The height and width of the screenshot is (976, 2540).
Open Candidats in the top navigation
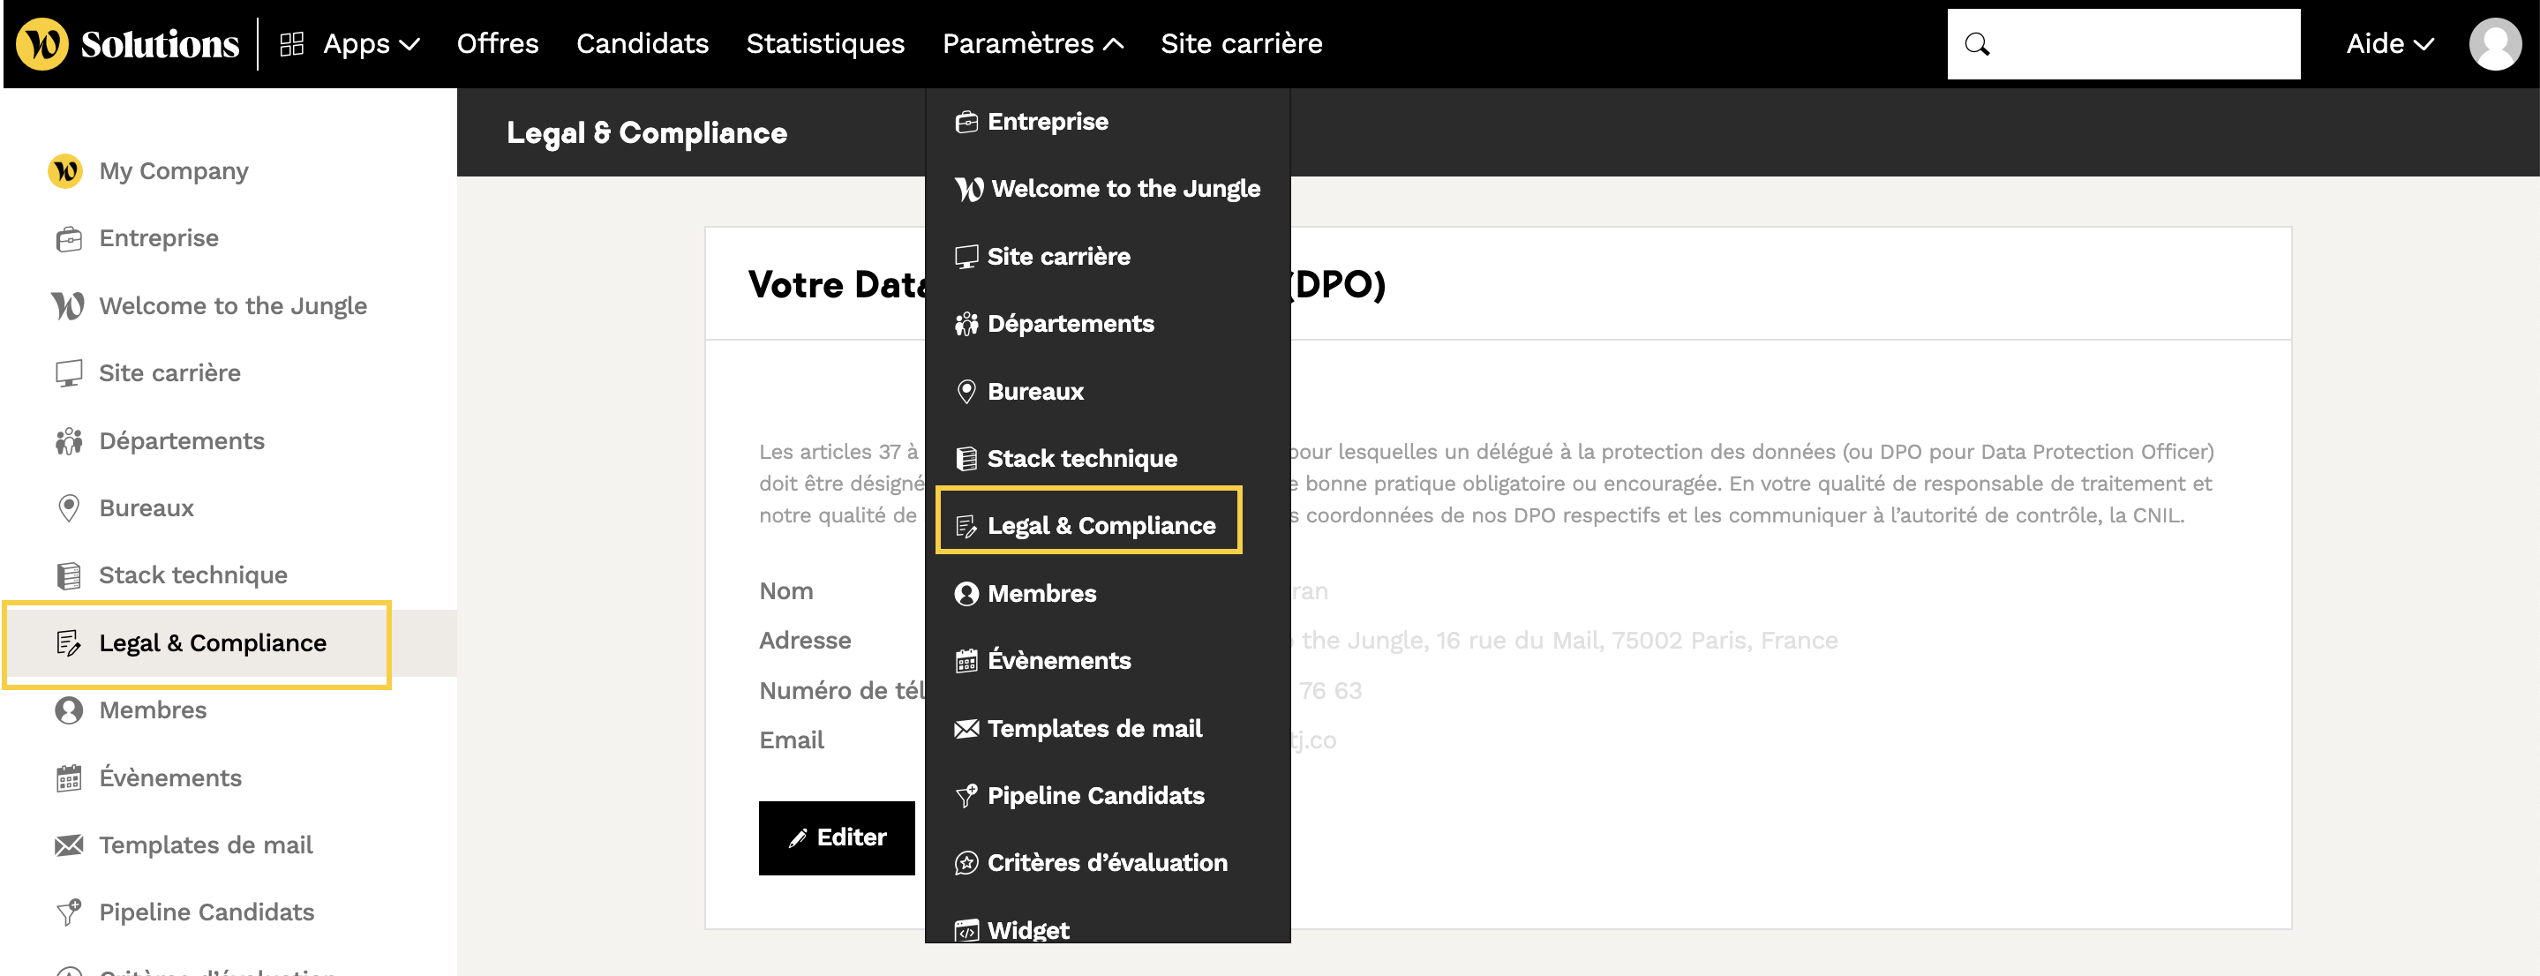[x=642, y=44]
